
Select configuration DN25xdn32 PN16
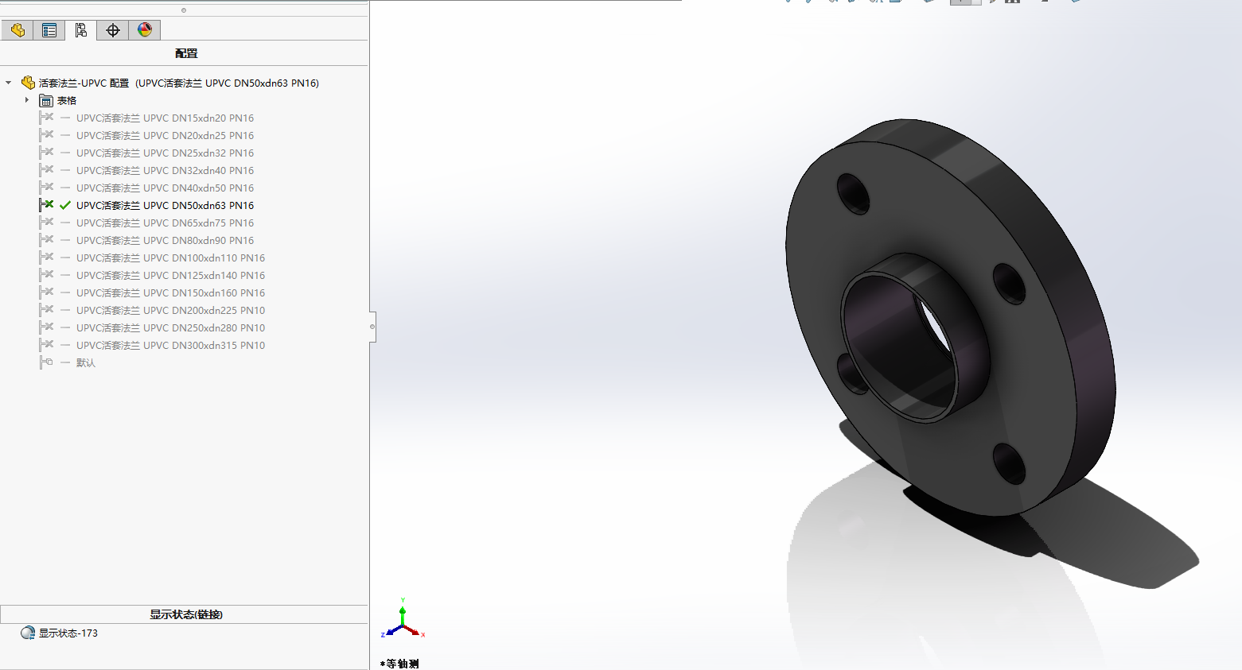click(165, 153)
